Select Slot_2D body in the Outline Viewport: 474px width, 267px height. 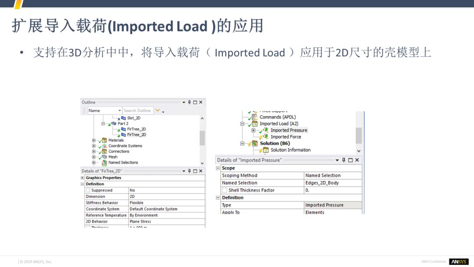pos(133,118)
